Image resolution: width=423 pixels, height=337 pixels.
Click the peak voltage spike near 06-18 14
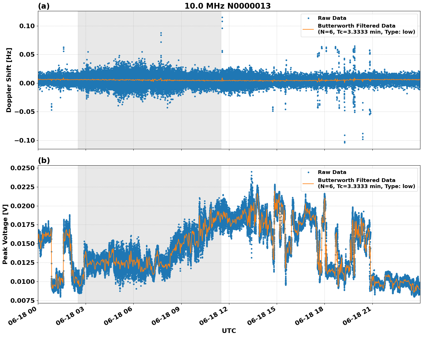coord(251,171)
